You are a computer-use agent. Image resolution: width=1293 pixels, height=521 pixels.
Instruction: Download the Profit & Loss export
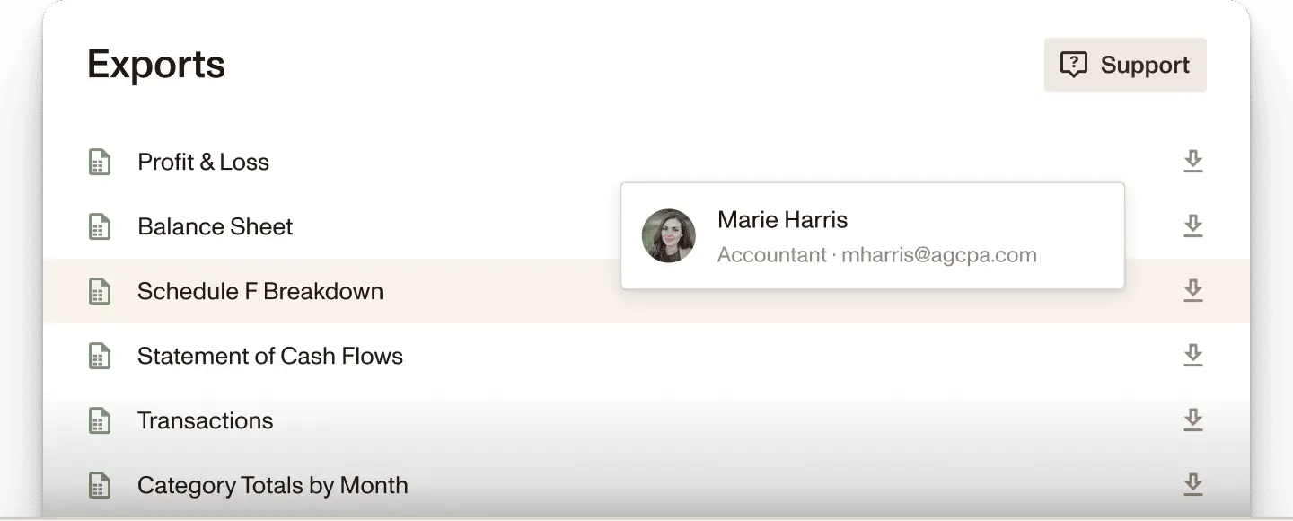pyautogui.click(x=1192, y=162)
